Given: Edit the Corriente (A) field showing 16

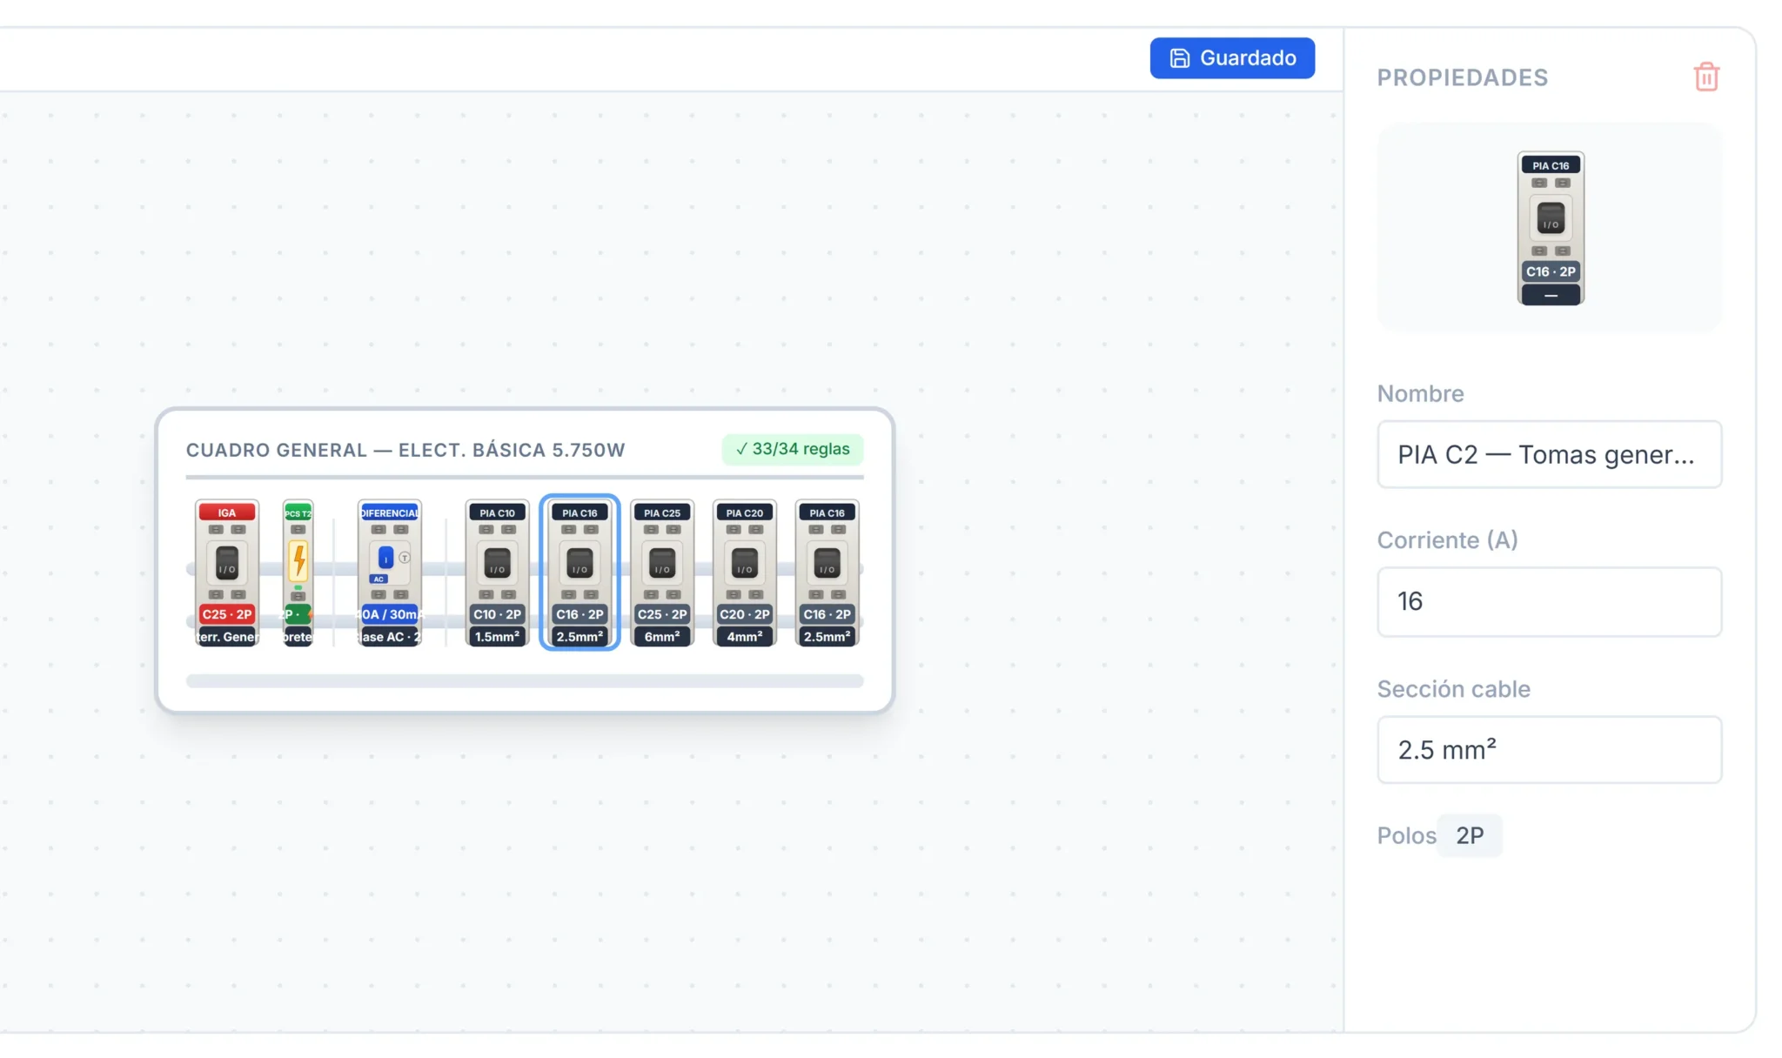Looking at the screenshot, I should tap(1549, 601).
